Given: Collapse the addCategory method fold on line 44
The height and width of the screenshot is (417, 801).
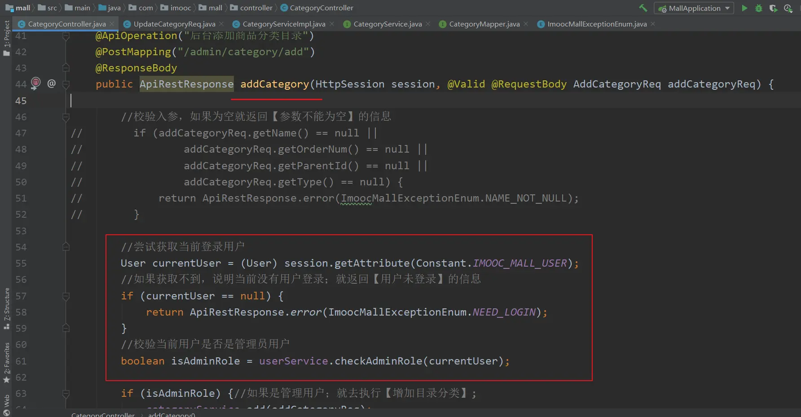Looking at the screenshot, I should point(66,84).
